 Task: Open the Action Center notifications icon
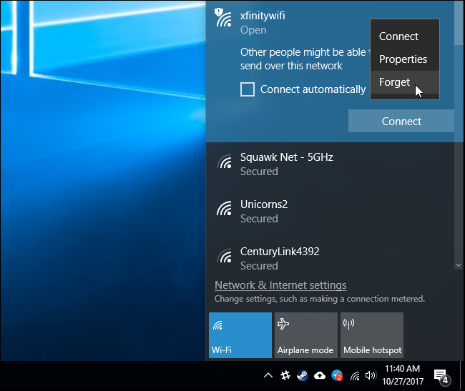click(441, 375)
